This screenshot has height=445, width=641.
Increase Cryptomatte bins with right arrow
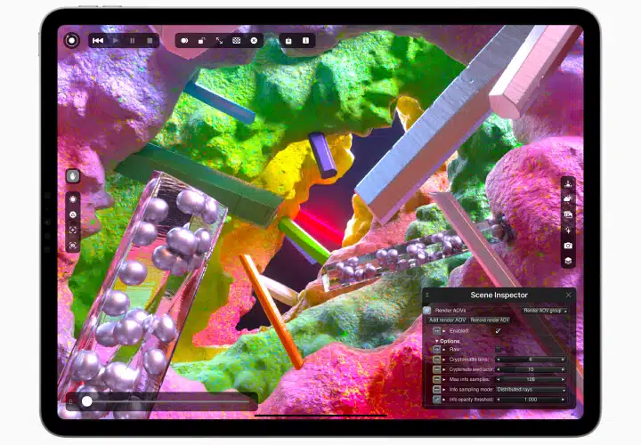[564, 360]
